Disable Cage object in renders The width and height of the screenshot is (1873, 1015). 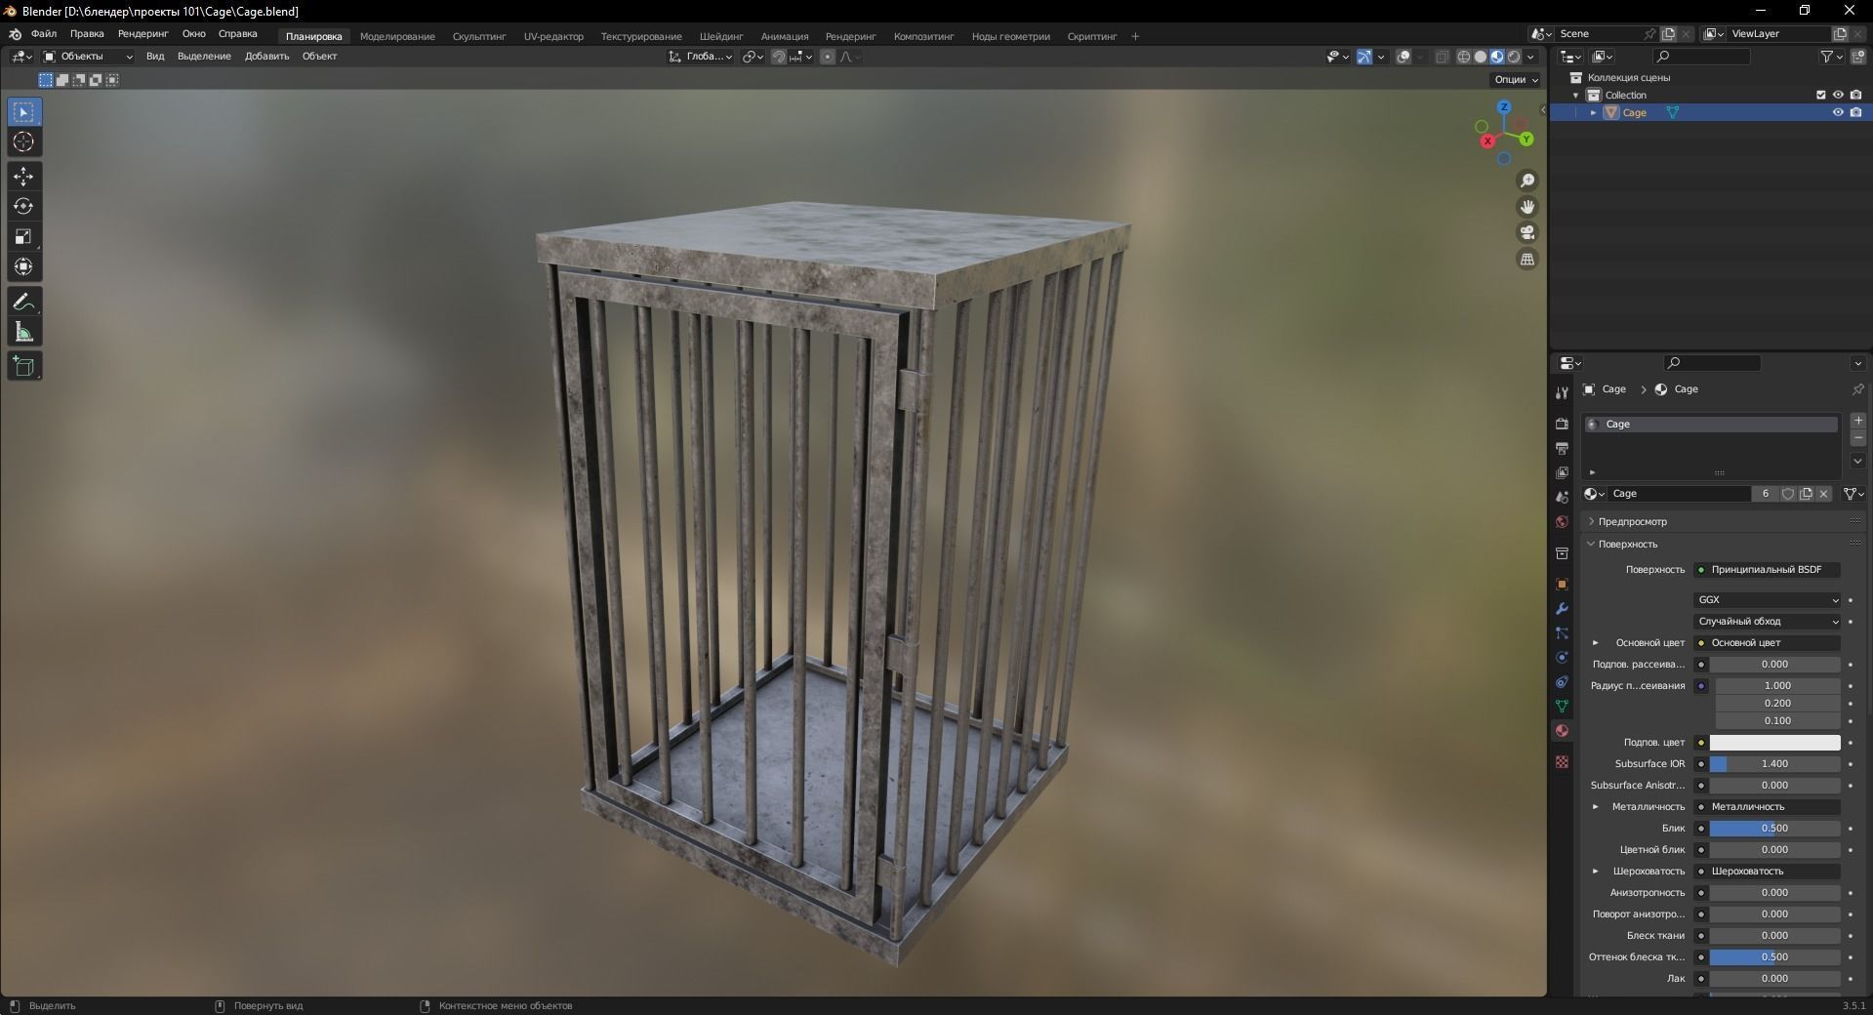(x=1855, y=112)
